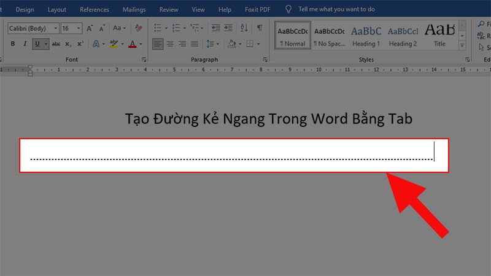Center align the paragraph
This screenshot has height=276, width=491.
coord(171,44)
